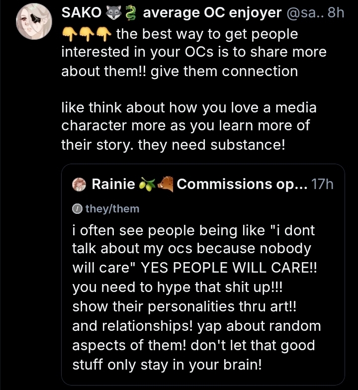Click the green snake emoji in the name
The image size is (358, 390).
[129, 13]
